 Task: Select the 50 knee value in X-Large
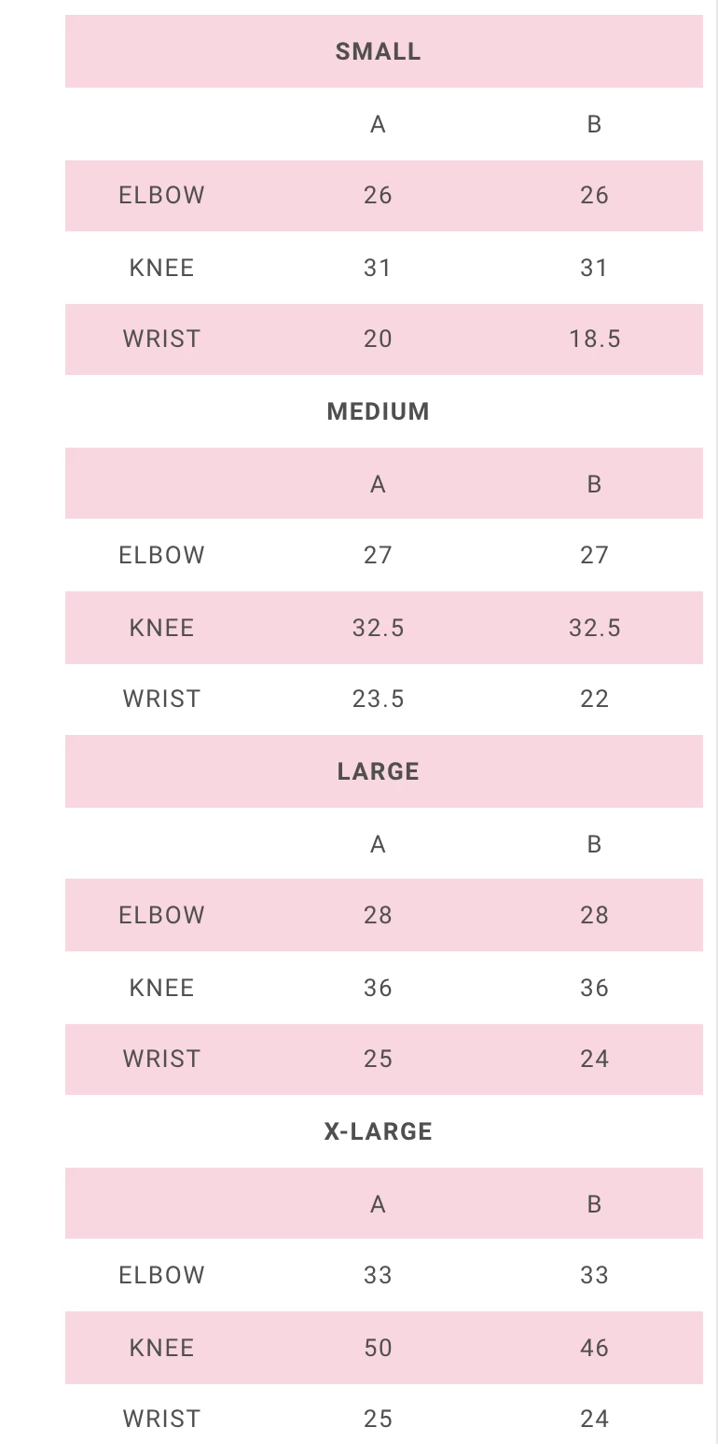tap(378, 1348)
